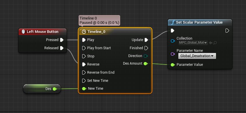Click the Pressed output pin on Left Mouse Button

click(x=62, y=40)
